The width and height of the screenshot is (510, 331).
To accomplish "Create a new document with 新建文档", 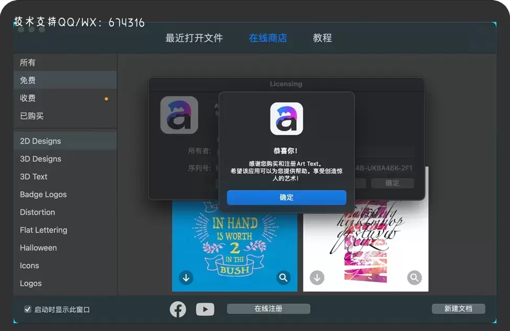I will point(458,309).
